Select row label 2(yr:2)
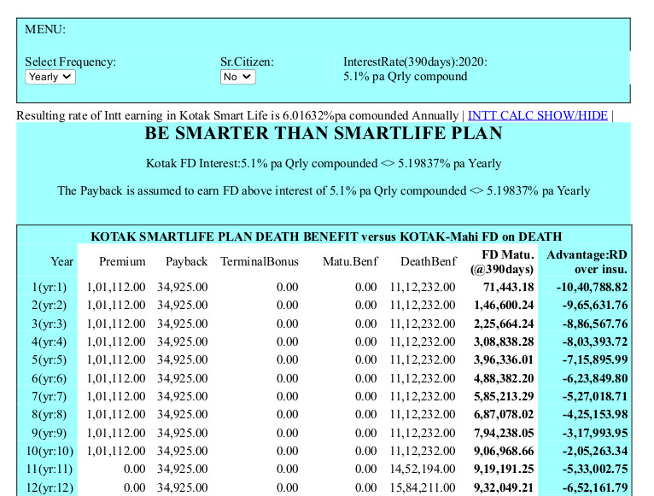This screenshot has height=496, width=654. click(x=49, y=306)
